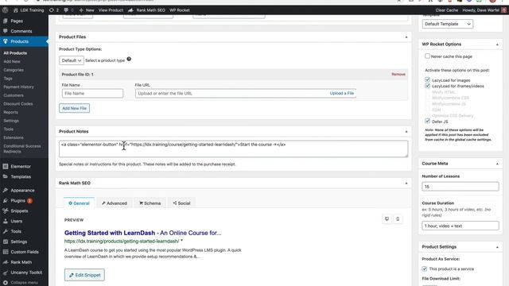Collapse the Course Meta panel

(x=497, y=164)
